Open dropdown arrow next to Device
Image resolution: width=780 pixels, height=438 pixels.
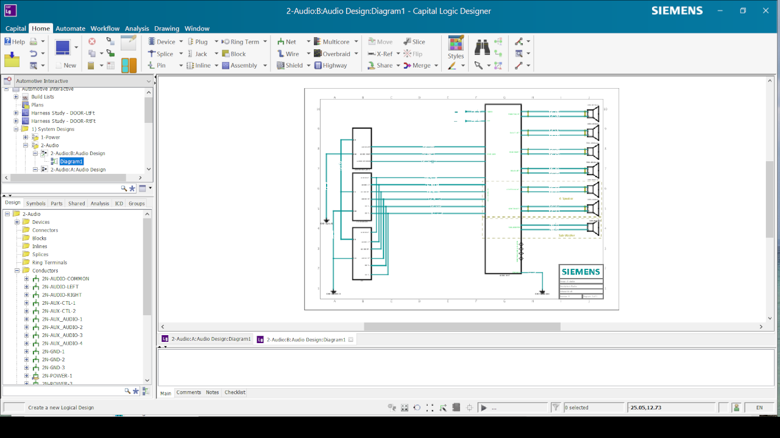[181, 42]
